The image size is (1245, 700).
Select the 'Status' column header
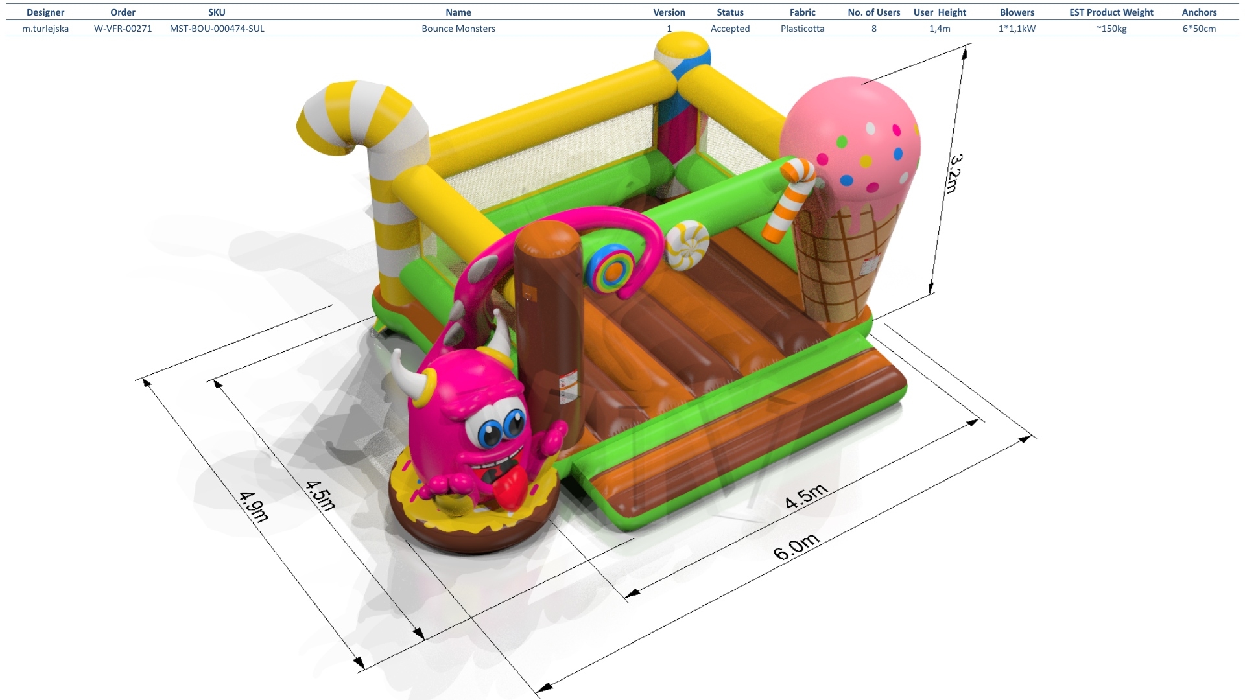[x=730, y=12]
